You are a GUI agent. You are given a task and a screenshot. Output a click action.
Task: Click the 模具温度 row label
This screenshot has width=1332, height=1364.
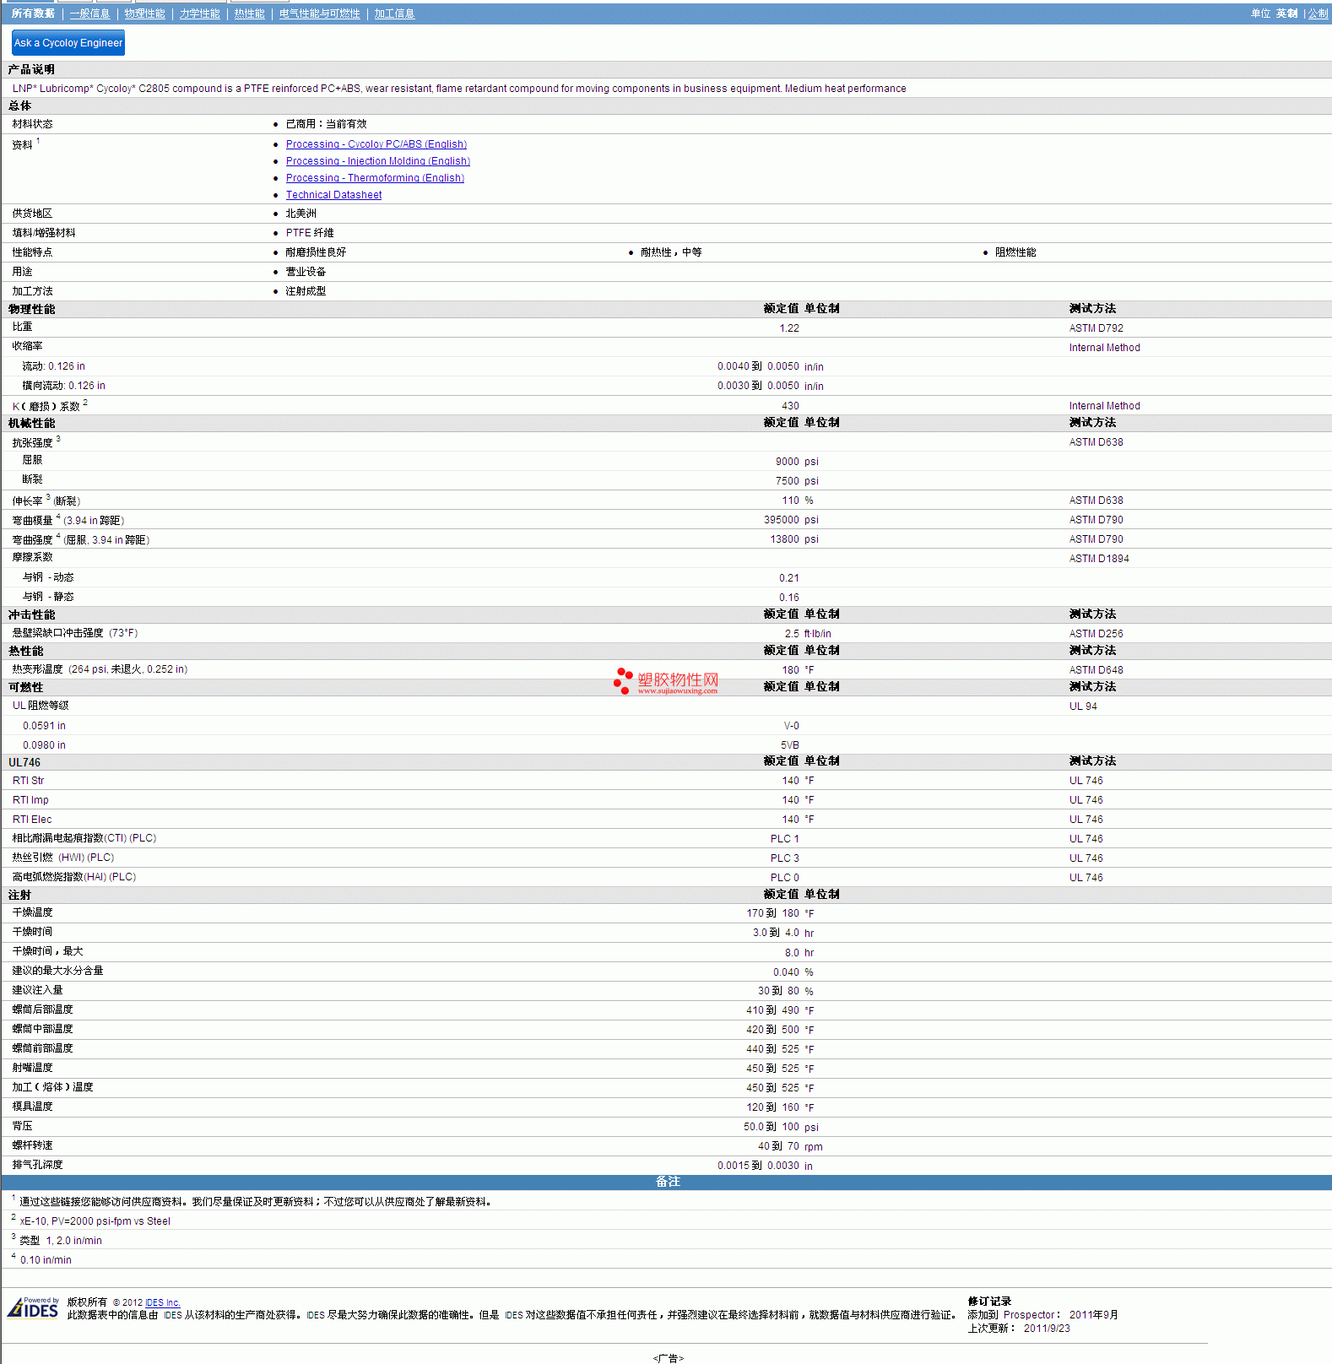32,1107
